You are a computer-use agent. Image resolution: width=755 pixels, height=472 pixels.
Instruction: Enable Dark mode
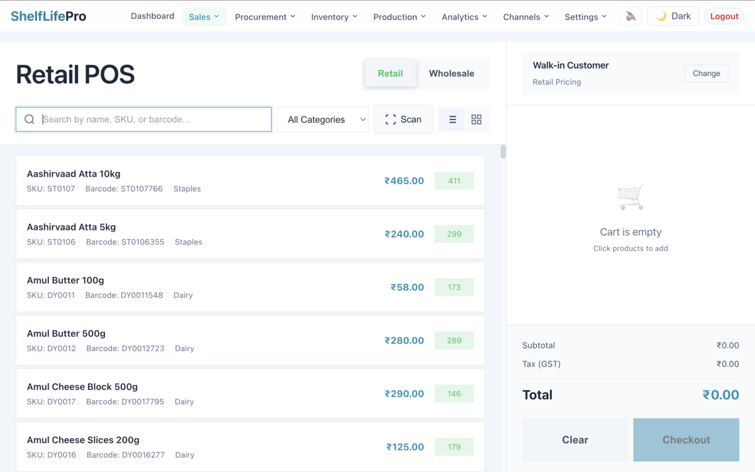673,16
